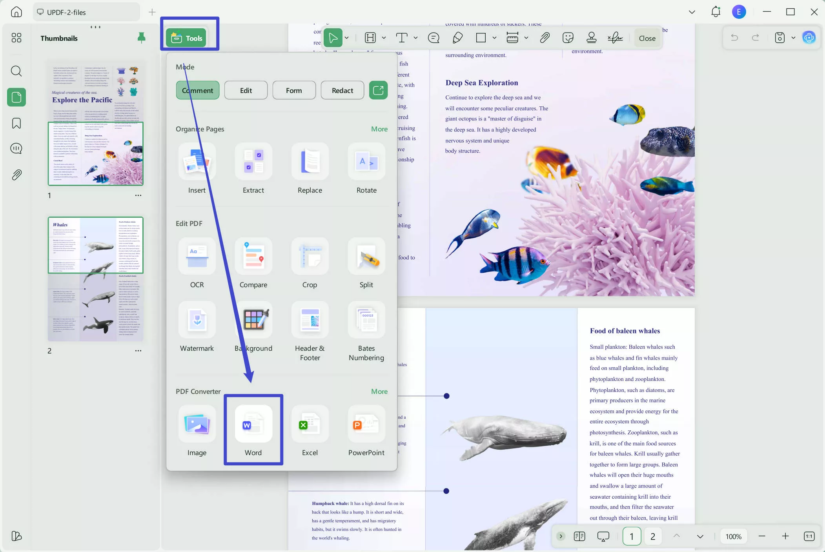Image resolution: width=825 pixels, height=552 pixels.
Task: Select the page 2 thumbnail
Action: click(96, 279)
